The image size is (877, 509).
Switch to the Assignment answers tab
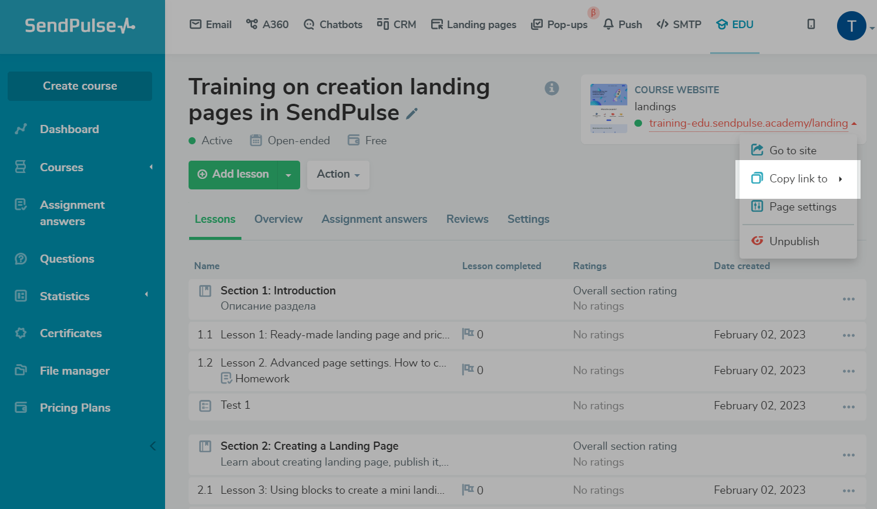click(374, 219)
